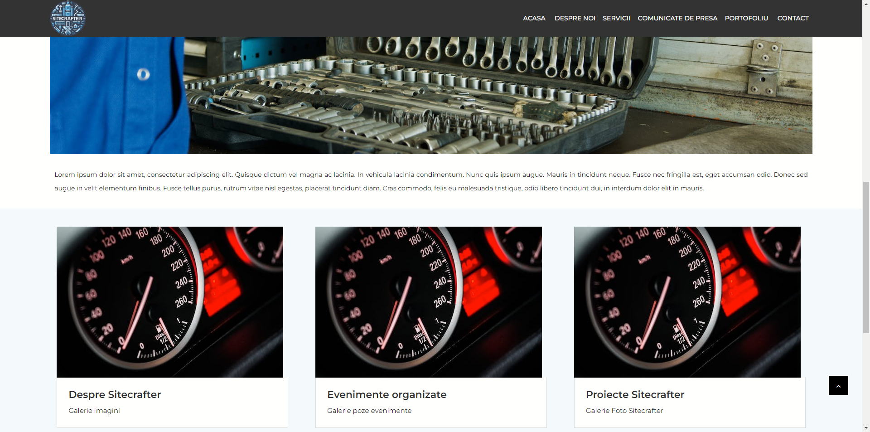
Task: Click Galerie Foto Sitecrafter caption
Action: (x=624, y=411)
